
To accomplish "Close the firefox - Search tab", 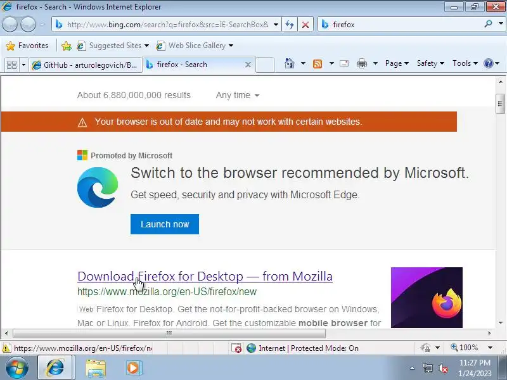I will [248, 65].
